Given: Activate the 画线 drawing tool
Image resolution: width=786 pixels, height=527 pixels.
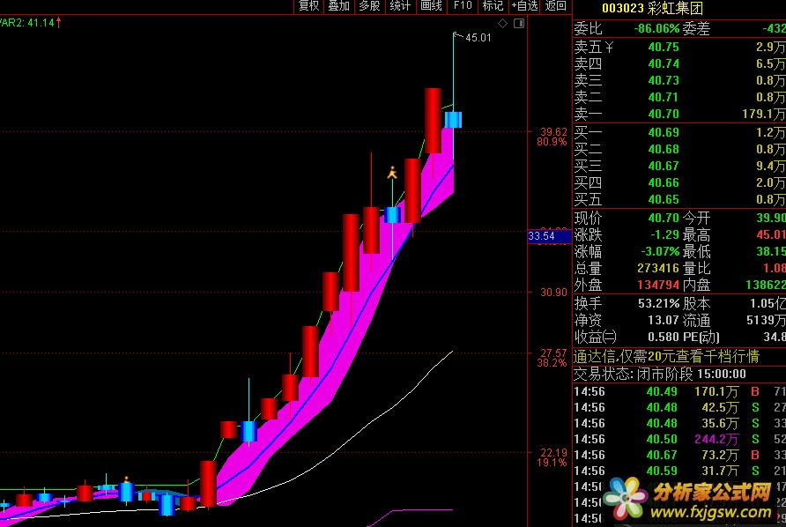Looking at the screenshot, I should coord(431,6).
